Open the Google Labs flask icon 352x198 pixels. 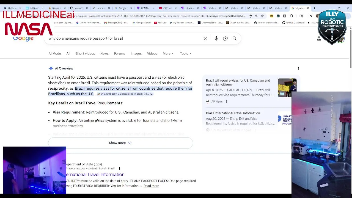[319, 38]
